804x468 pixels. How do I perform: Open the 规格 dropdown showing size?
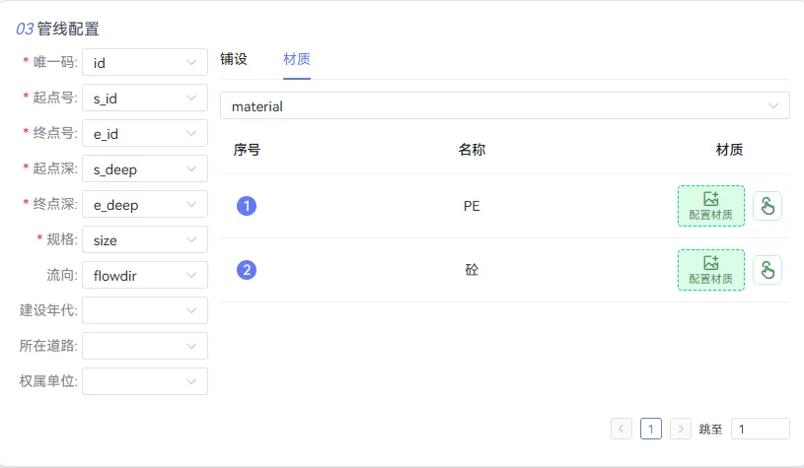pyautogui.click(x=145, y=239)
